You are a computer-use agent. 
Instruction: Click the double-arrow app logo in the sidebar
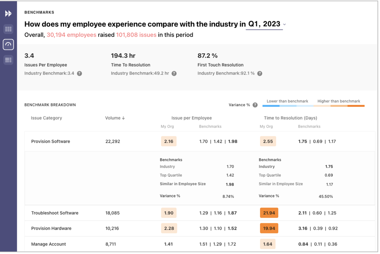tap(9, 13)
